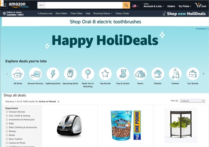Open the hamburger menu icon
The image size is (209, 147).
[x=5, y=5]
